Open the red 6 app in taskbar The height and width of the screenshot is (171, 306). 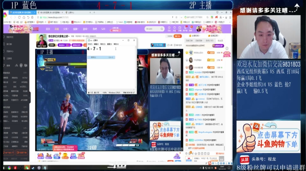15,168
